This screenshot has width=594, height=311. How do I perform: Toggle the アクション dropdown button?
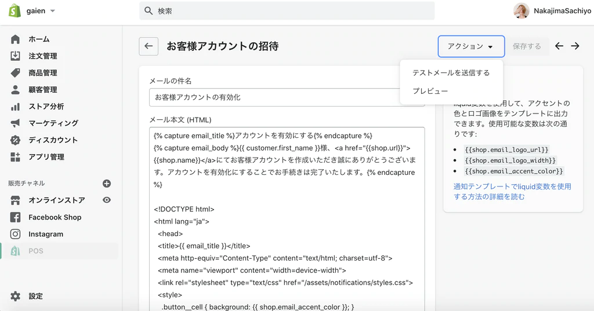pos(470,46)
